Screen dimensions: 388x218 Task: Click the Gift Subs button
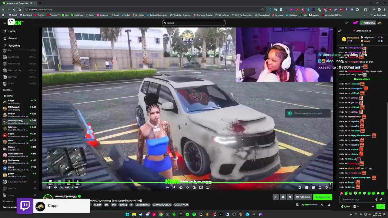click(303, 197)
